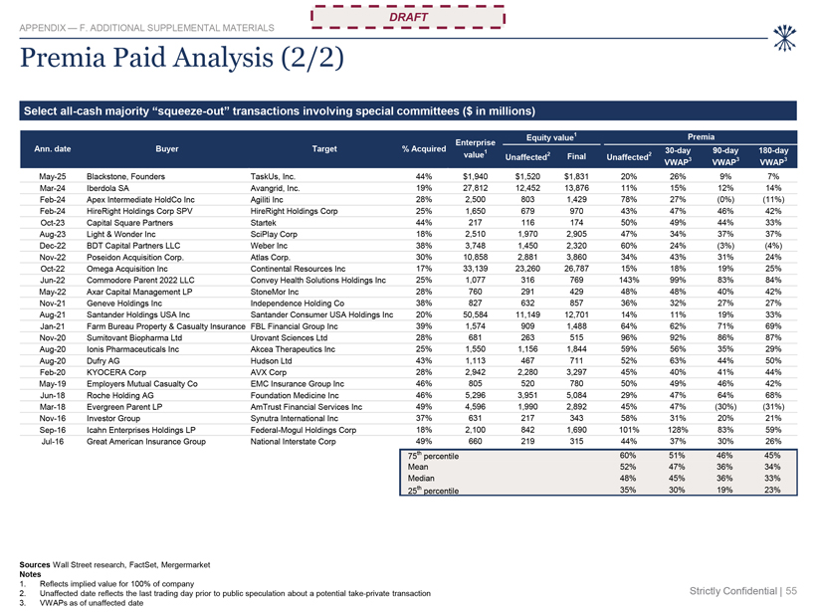Click the starburst logo at top right
816x612 pixels.
point(784,38)
